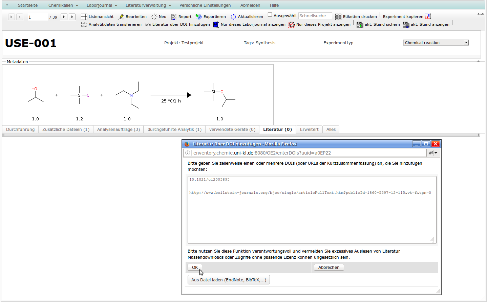Viewport: 487px width, 302px height.
Task: Click Etiketten drucken label icon
Action: (338, 17)
